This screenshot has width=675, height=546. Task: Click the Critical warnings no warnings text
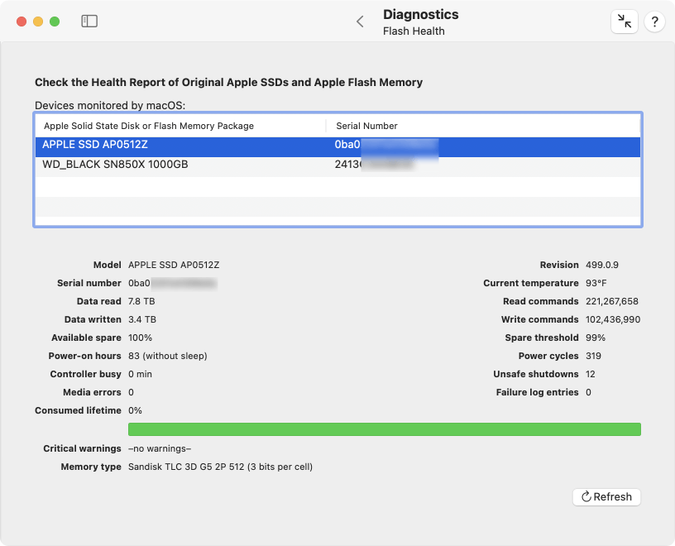point(160,448)
